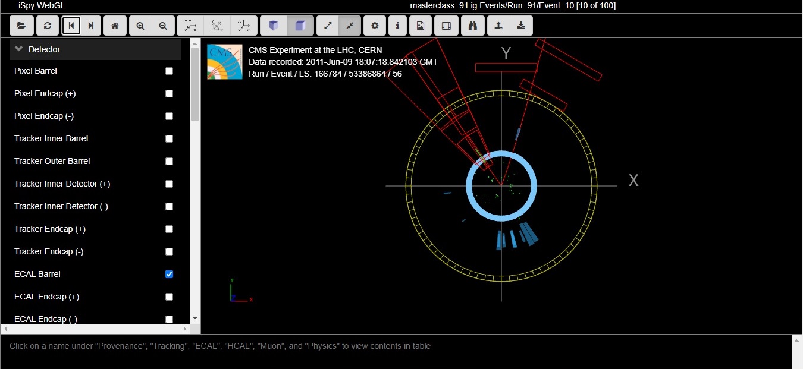Image resolution: width=803 pixels, height=369 pixels.
Task: Click the binoculars icon
Action: pos(473,26)
